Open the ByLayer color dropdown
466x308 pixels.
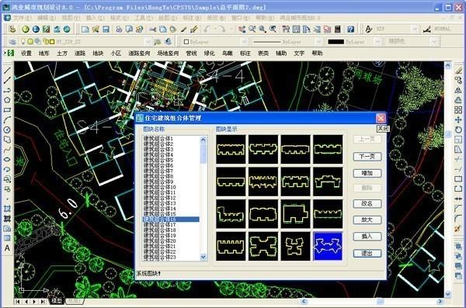pos(244,42)
